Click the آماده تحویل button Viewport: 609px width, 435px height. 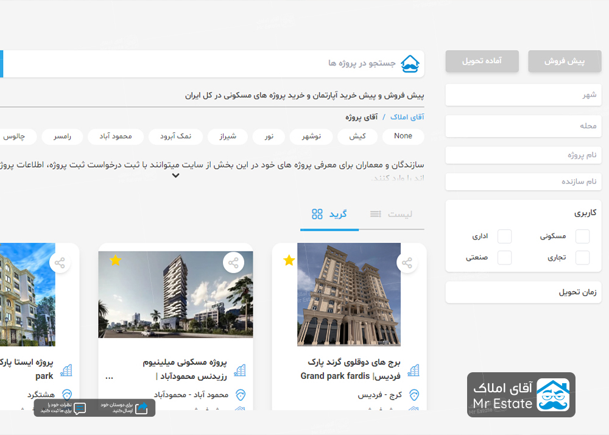coord(482,61)
